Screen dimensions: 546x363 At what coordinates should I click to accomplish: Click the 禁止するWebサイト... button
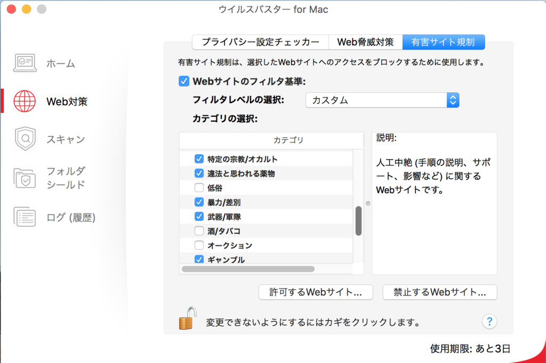click(x=440, y=292)
